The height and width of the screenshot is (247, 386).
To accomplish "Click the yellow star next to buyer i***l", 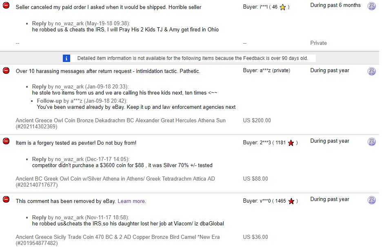I will point(282,7).
